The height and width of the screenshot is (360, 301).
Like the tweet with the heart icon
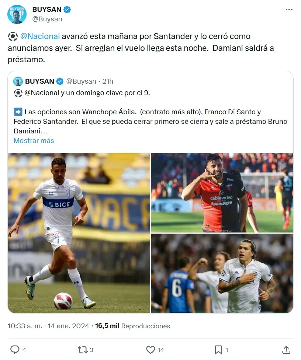click(150, 350)
